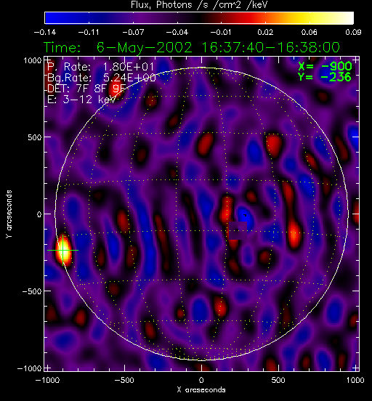Click the dark purple square near disk center

[x=238, y=231]
